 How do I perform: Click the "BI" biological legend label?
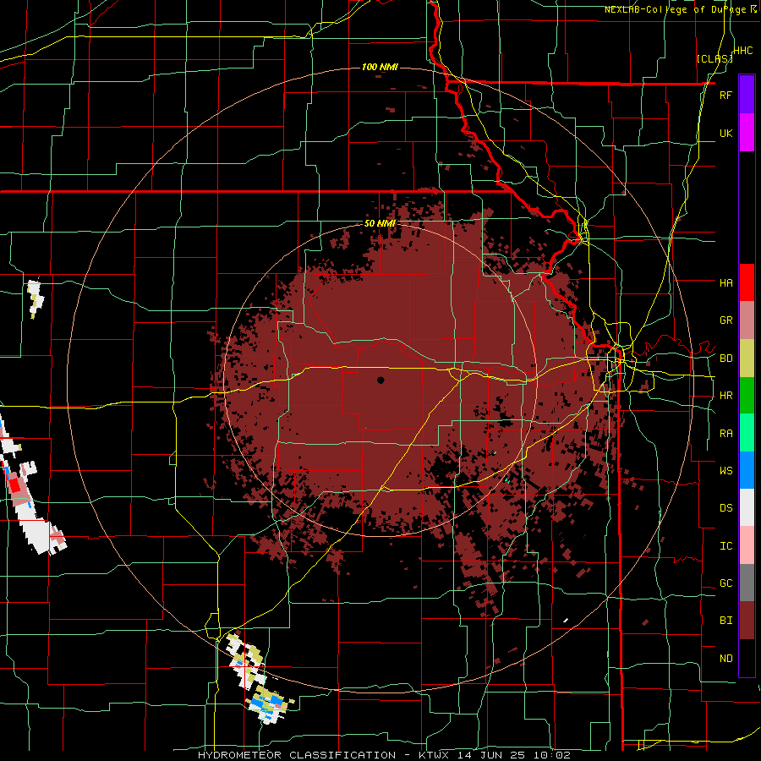(725, 621)
